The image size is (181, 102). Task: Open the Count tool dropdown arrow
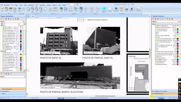click(x=76, y=12)
